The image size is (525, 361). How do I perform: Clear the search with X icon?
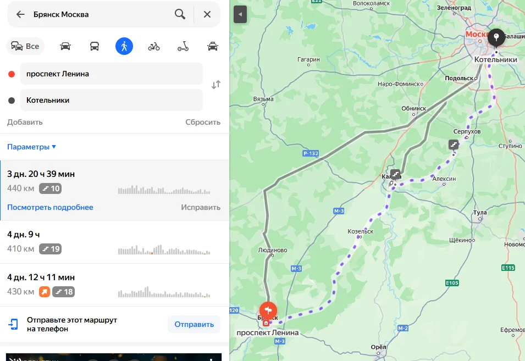(x=207, y=14)
